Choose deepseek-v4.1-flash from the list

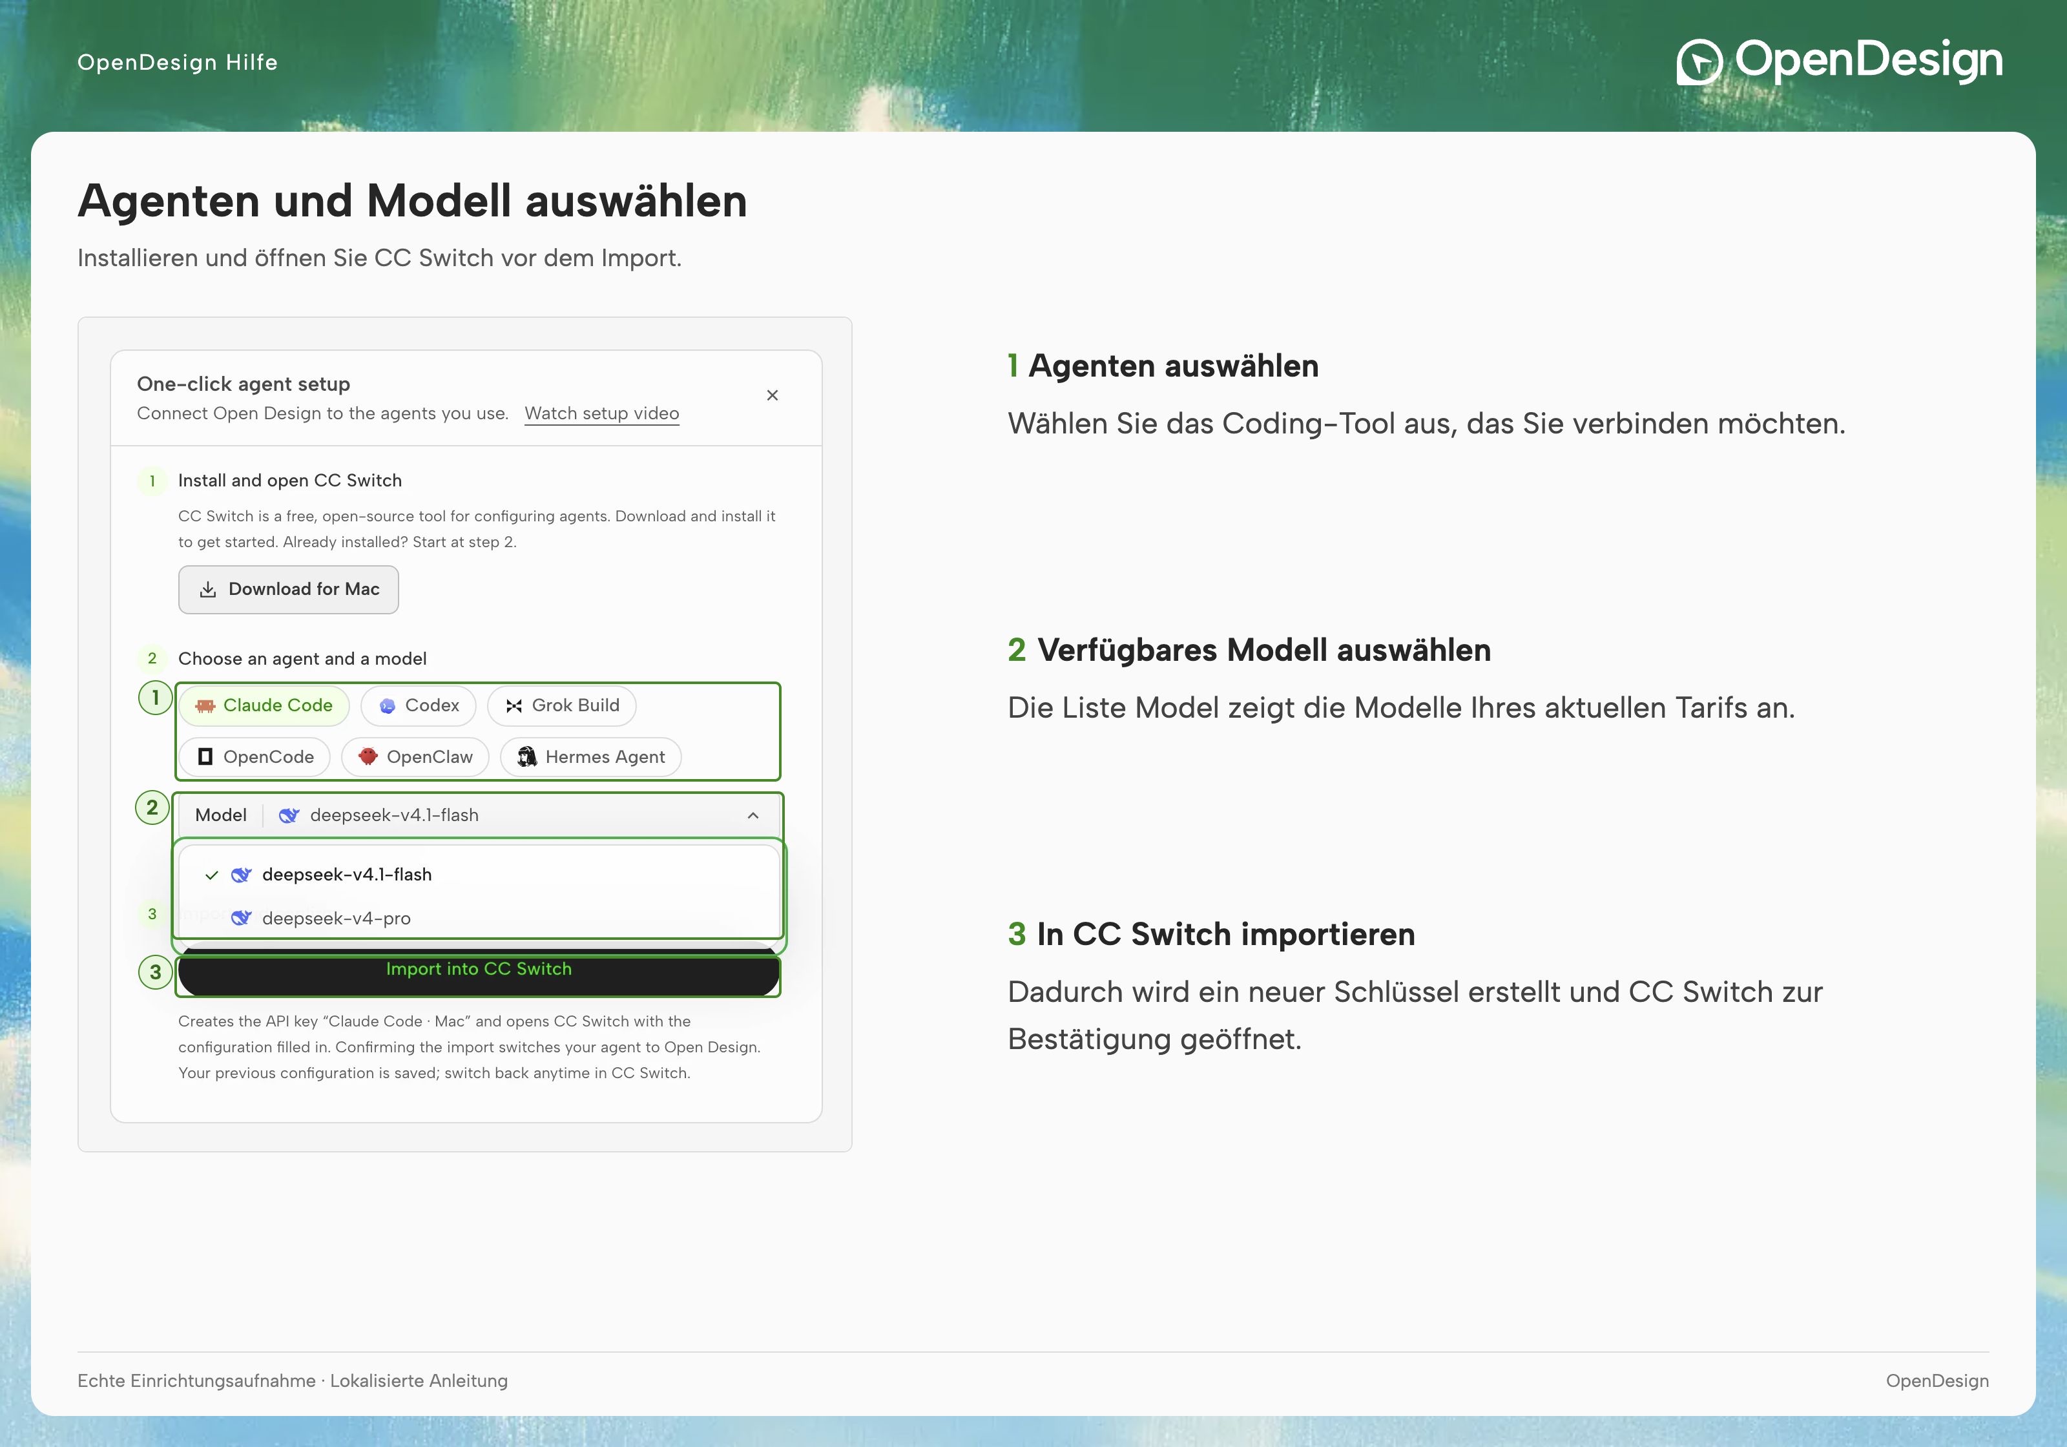[x=479, y=874]
